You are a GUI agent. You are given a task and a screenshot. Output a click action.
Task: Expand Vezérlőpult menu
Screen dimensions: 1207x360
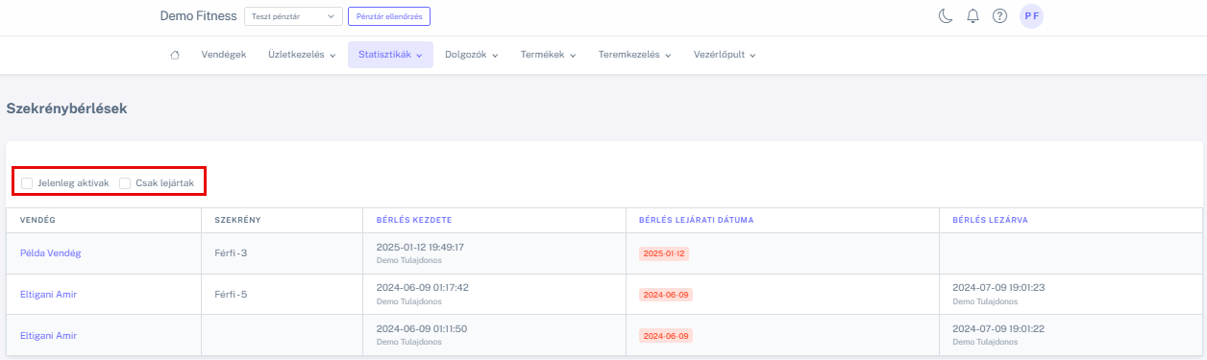click(x=725, y=55)
